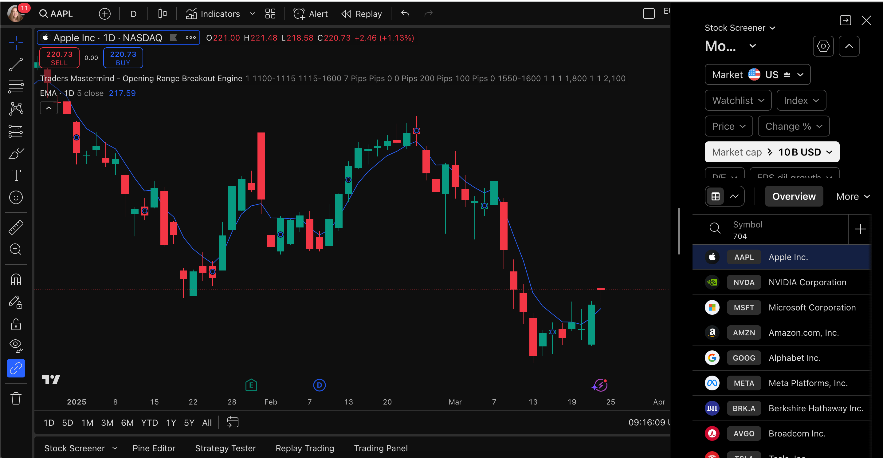The width and height of the screenshot is (883, 458).
Task: Open the screener settings hexagon icon
Action: coord(823,46)
